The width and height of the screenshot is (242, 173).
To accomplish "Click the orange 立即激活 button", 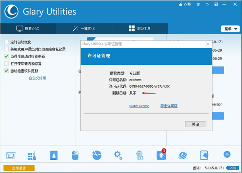I will click(x=19, y=168).
